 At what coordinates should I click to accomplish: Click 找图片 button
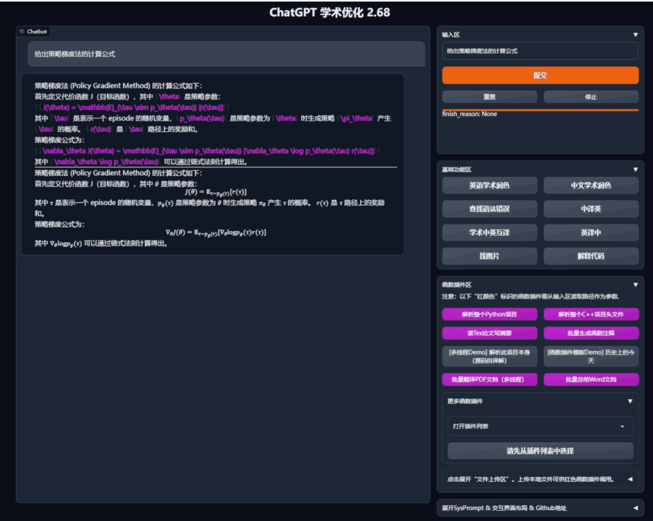click(489, 256)
